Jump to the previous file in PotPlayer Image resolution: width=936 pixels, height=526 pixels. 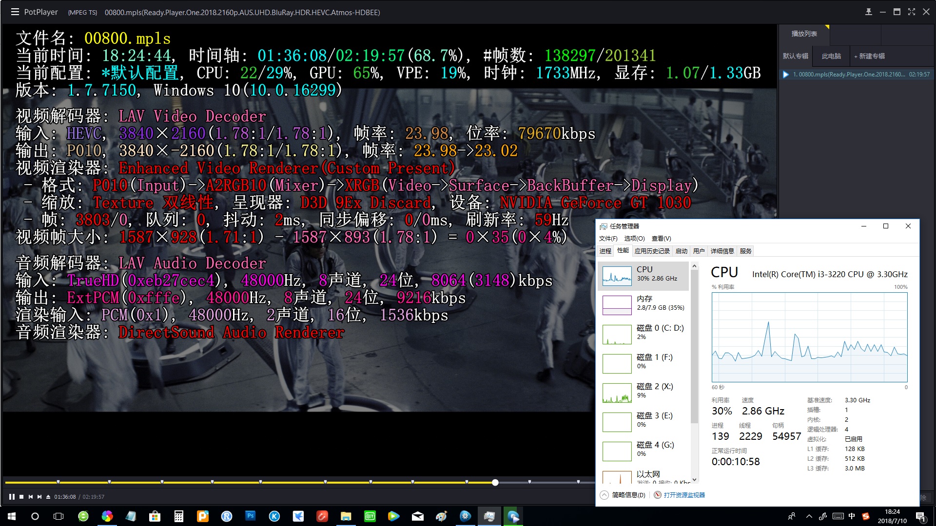(31, 497)
